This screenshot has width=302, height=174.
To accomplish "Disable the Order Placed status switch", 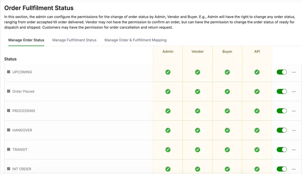I will [x=282, y=91].
